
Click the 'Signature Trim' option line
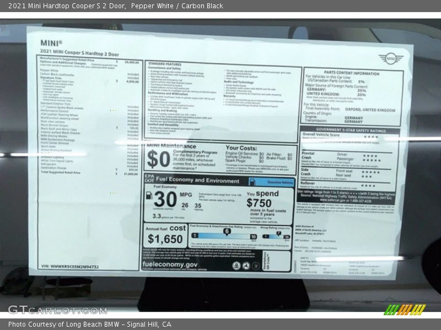pos(89,79)
